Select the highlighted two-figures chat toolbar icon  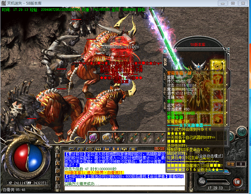coord(107,149)
